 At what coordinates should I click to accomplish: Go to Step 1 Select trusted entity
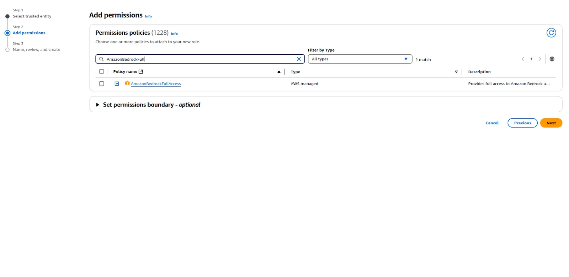pos(32,16)
